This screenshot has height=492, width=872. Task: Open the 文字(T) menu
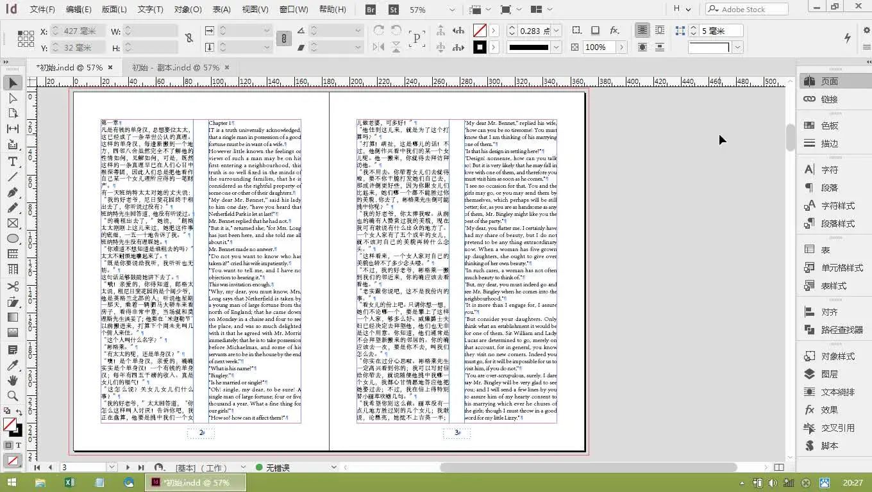pyautogui.click(x=151, y=10)
